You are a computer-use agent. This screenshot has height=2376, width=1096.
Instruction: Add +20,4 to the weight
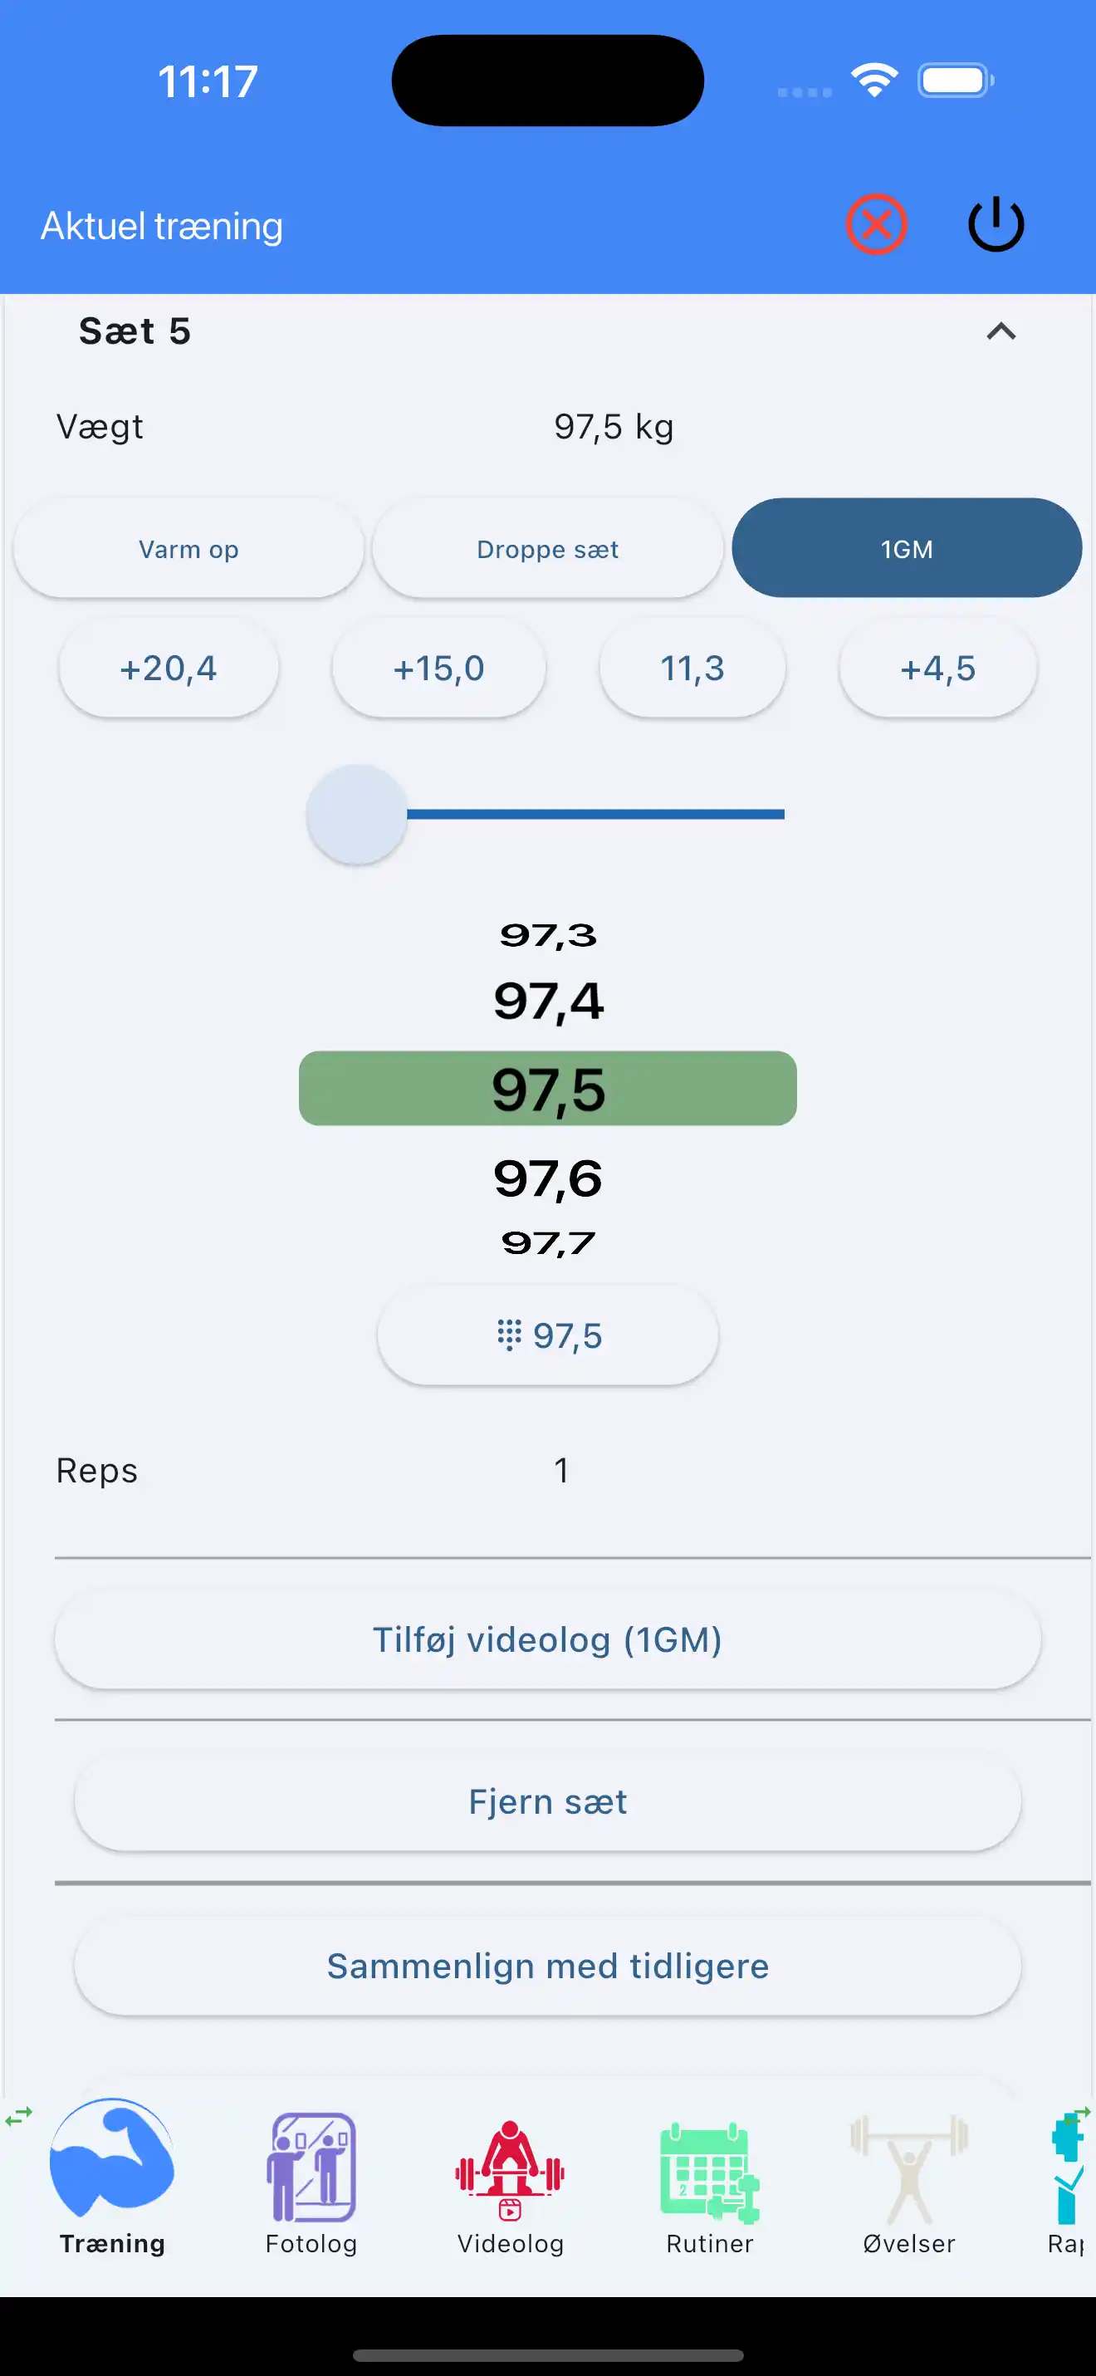(169, 668)
